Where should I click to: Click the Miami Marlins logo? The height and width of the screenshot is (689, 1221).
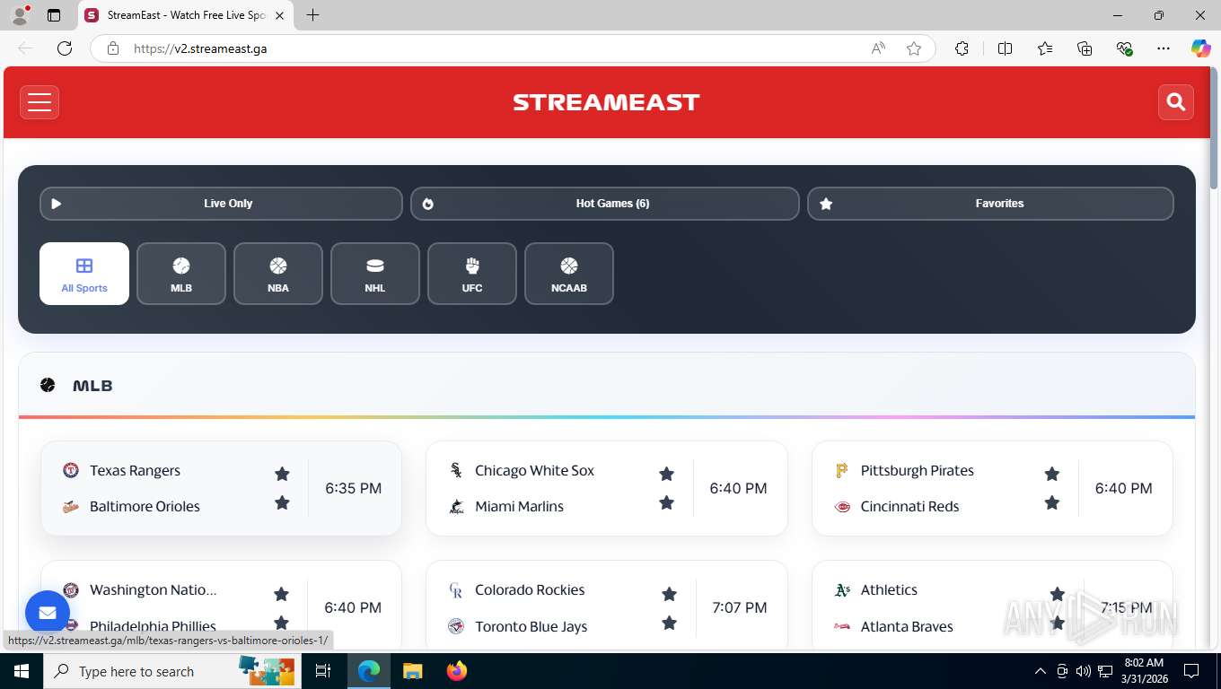(456, 507)
